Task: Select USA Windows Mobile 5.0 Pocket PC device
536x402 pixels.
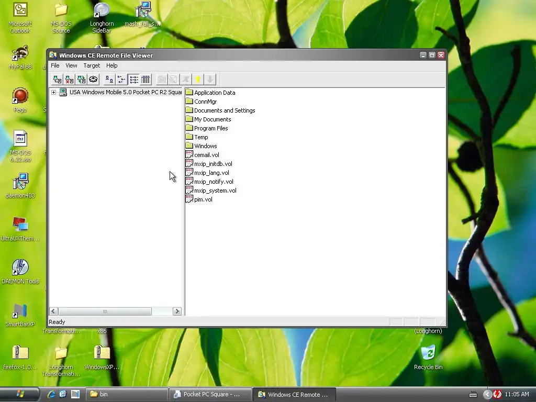Action: pyautogui.click(x=121, y=92)
